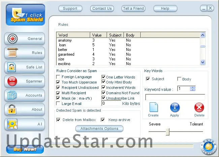Click the keyword text input field
This screenshot has height=157, width=219.
click(x=175, y=97)
